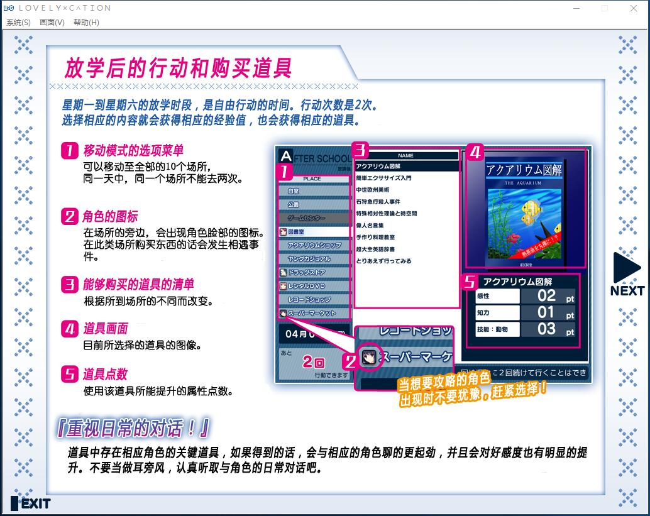Click the 感性 stat label

[497, 296]
